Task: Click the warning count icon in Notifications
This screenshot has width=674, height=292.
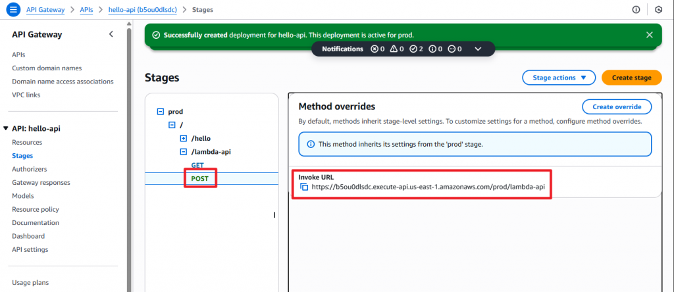Action: 394,49
